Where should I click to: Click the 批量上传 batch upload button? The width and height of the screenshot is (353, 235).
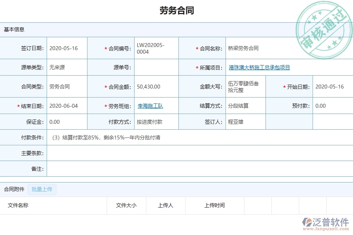point(42,189)
